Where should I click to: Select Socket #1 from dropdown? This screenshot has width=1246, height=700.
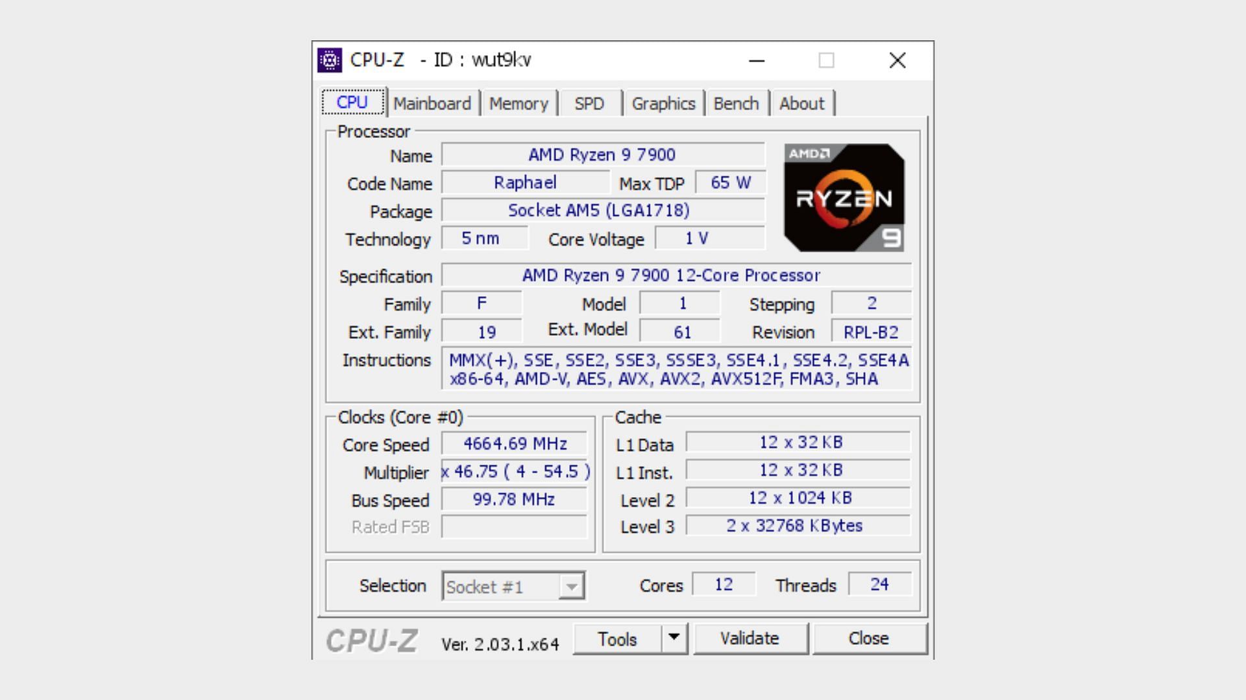[510, 587]
